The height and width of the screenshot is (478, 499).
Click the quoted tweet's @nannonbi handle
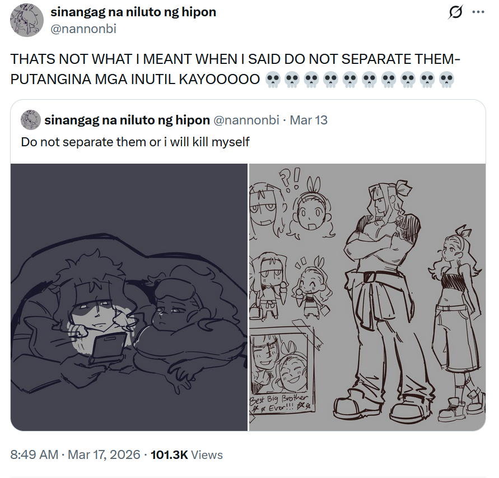click(246, 120)
